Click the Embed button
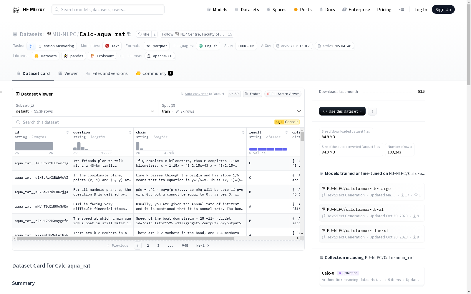 tap(253, 94)
